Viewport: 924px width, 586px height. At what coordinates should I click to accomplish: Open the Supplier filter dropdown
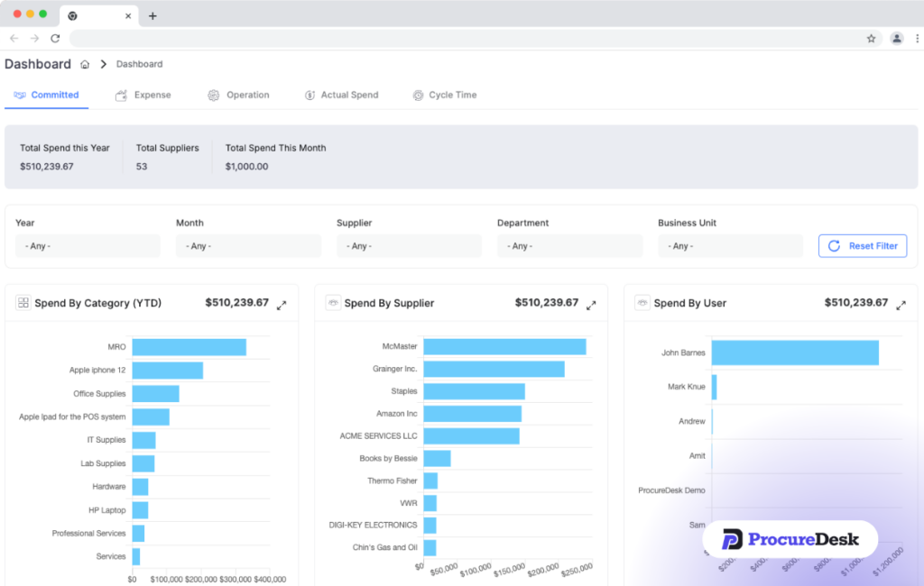(x=409, y=246)
